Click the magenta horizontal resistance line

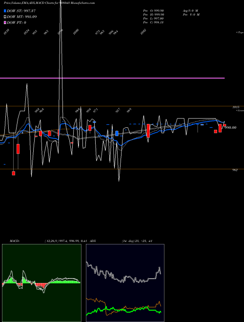[x=112, y=78]
